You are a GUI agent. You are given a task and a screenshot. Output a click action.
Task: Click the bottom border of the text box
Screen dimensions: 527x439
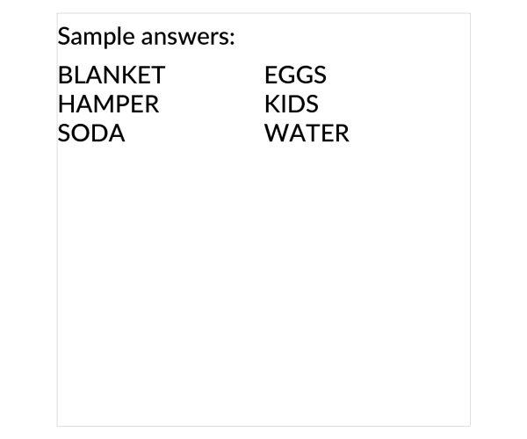tap(263, 426)
